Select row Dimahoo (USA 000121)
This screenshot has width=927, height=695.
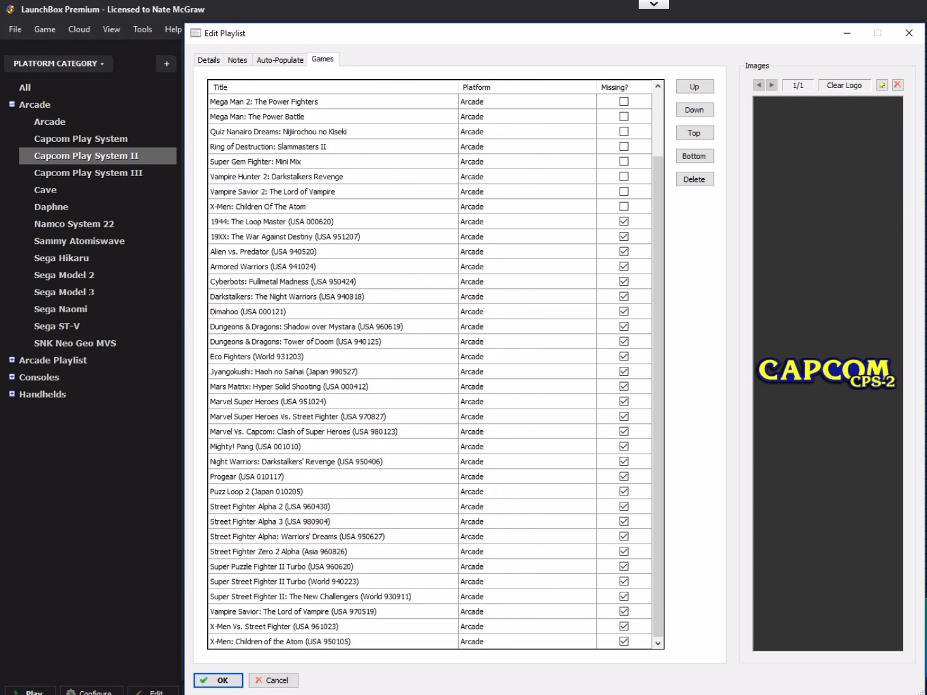(430, 311)
